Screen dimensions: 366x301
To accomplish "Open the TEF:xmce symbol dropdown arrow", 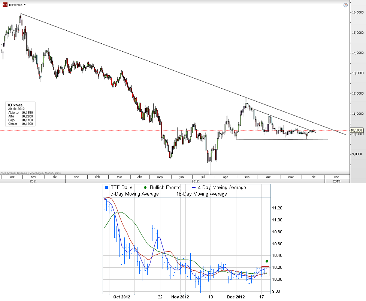I will pyautogui.click(x=25, y=4).
